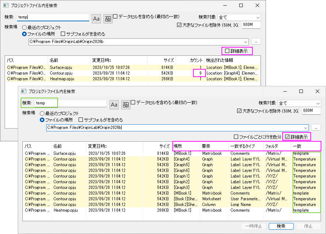Select ファイルの場所 radio in front window

click(x=42, y=120)
